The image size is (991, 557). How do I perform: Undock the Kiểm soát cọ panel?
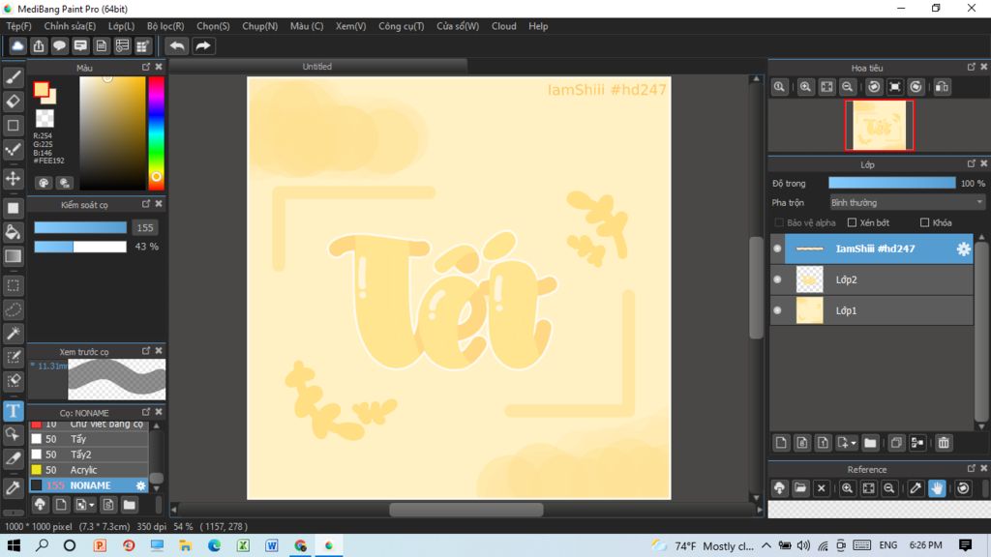click(146, 204)
